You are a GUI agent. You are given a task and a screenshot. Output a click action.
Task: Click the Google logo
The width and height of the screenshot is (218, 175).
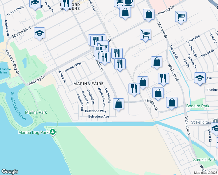click(10, 171)
